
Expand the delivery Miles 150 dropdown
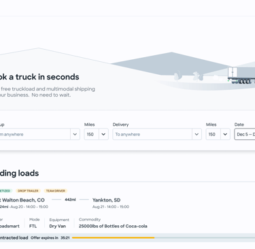pos(225,134)
